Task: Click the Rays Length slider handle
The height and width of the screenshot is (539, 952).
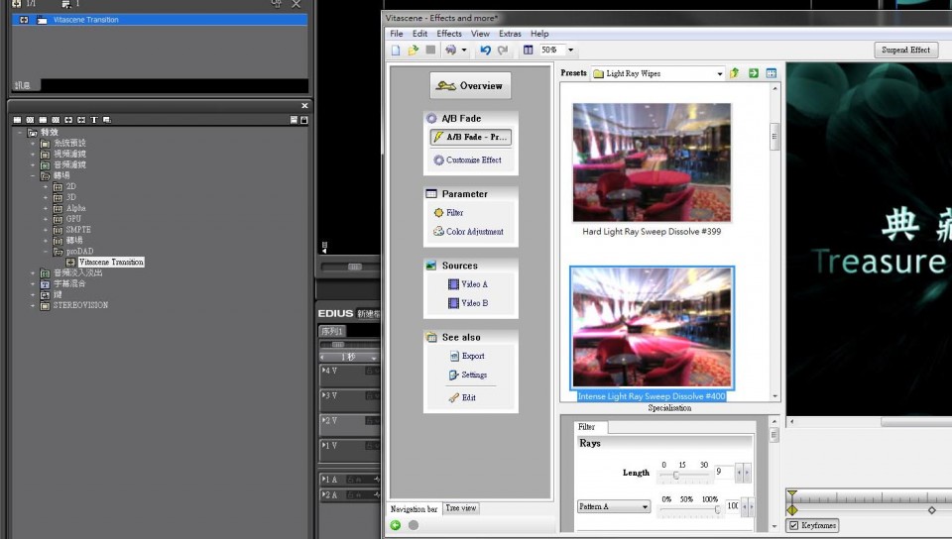Action: [675, 475]
